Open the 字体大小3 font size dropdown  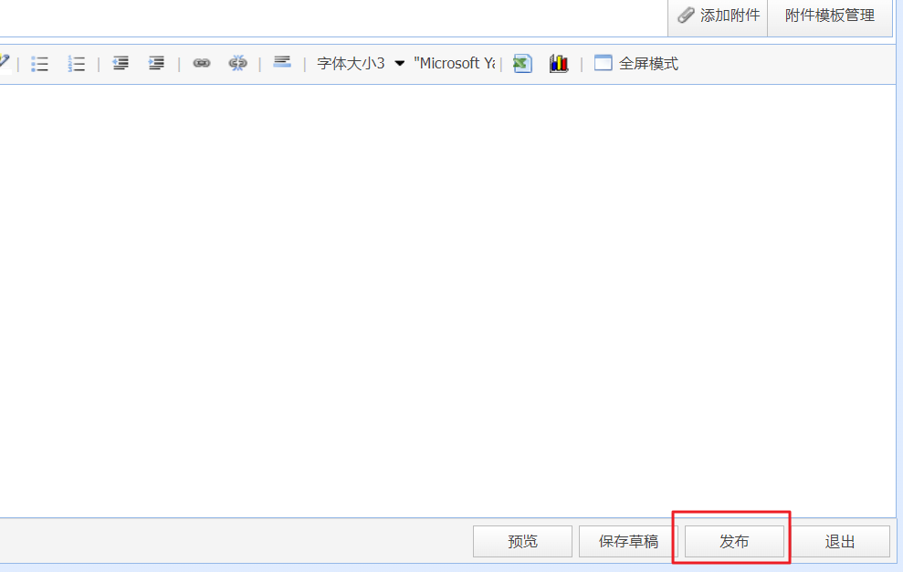[x=361, y=63]
